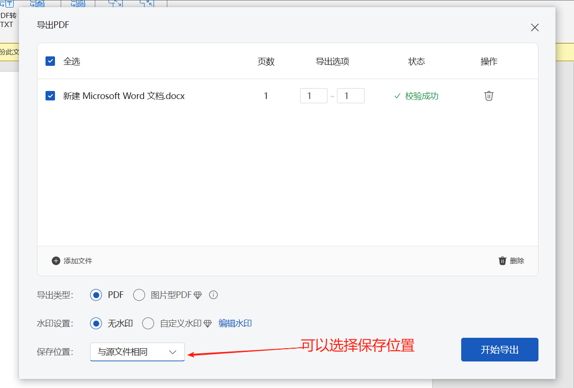
Task: Click the end page number field
Action: pyautogui.click(x=350, y=96)
